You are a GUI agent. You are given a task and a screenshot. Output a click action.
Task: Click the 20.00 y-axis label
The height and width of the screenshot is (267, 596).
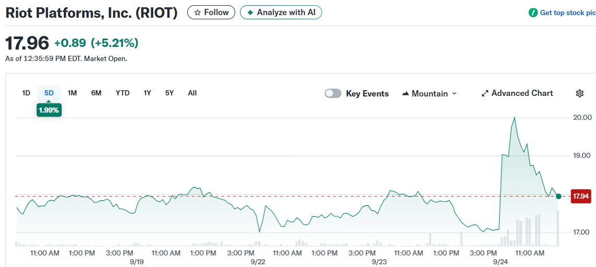582,117
